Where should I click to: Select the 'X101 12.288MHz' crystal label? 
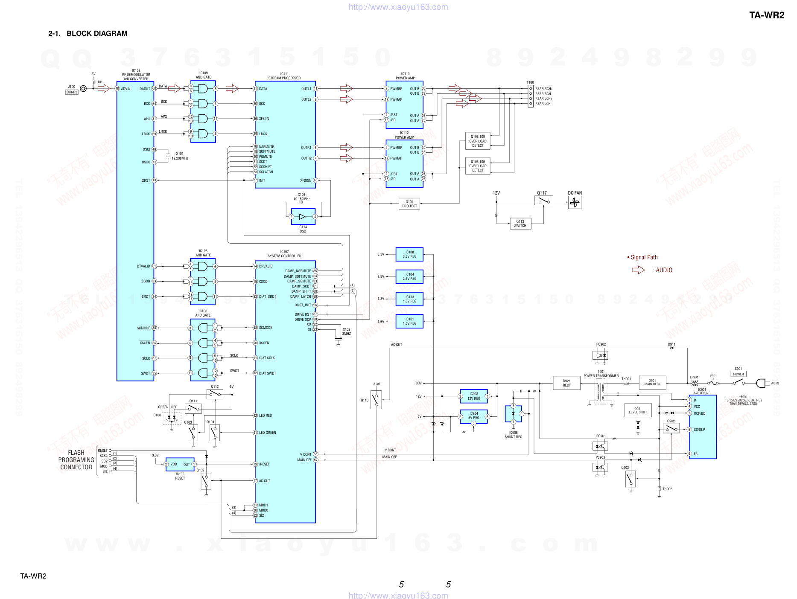pyautogui.click(x=180, y=156)
